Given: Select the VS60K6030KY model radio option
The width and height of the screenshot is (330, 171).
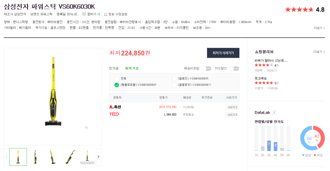Looking at the screenshot, I should click(x=174, y=85).
